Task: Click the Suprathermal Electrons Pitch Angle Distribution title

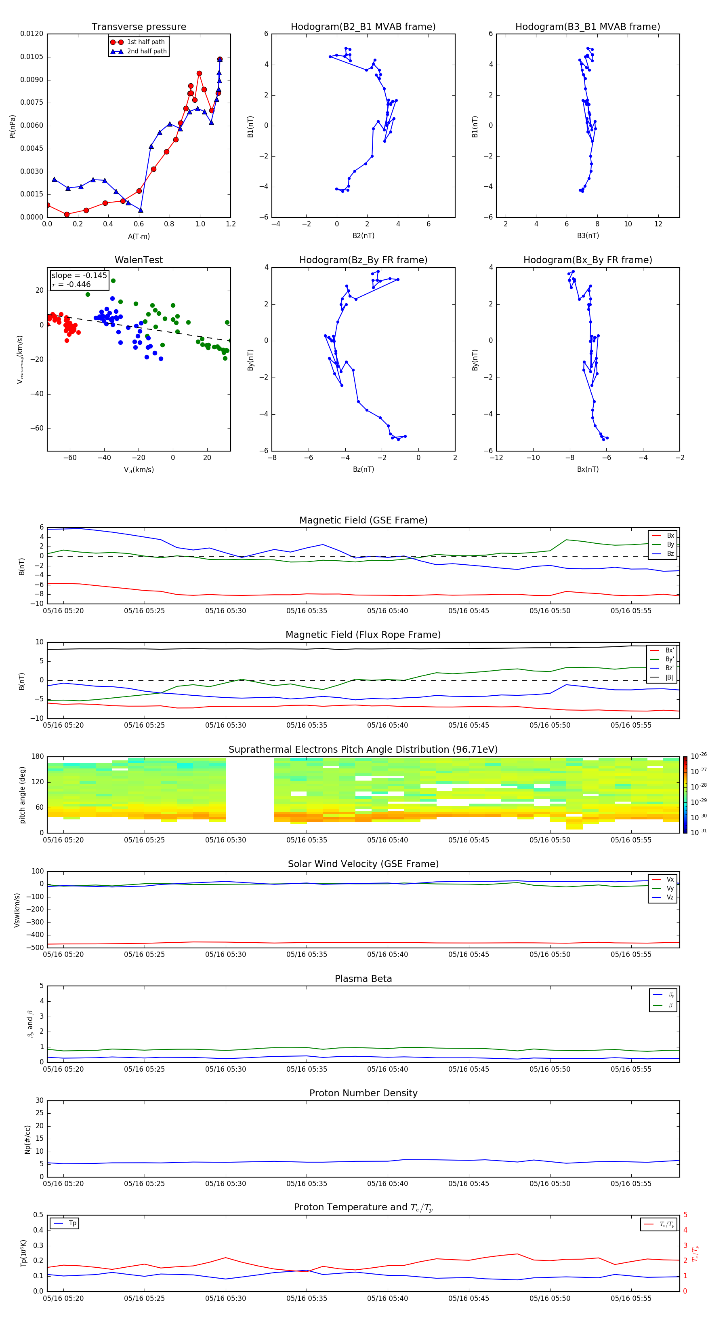Action: tap(363, 750)
